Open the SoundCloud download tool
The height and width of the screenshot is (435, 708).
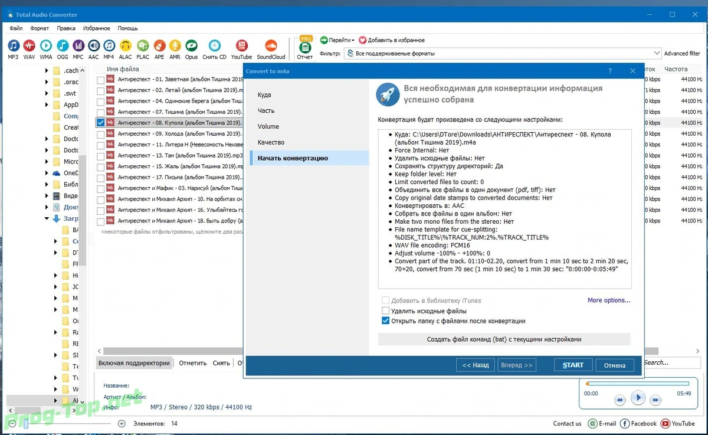click(271, 49)
